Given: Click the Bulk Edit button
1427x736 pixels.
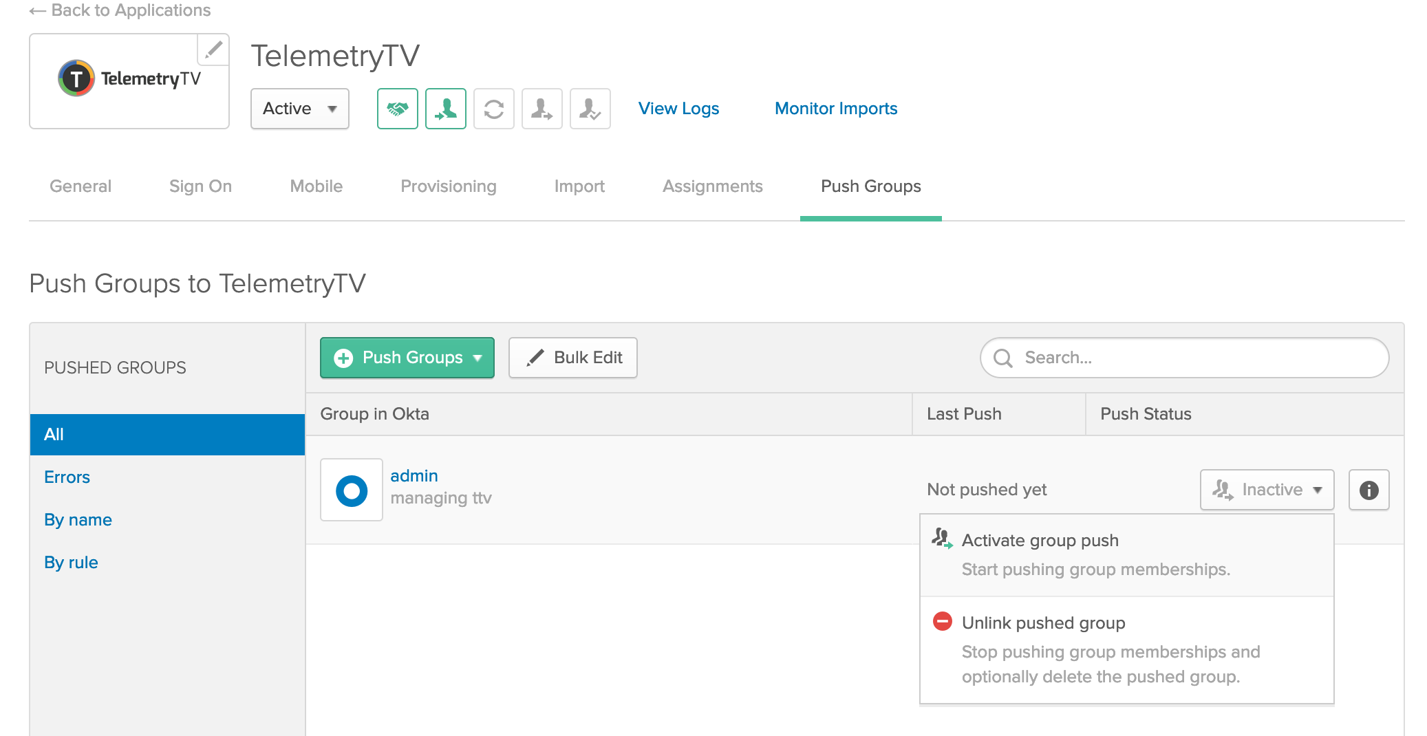Looking at the screenshot, I should coord(573,358).
